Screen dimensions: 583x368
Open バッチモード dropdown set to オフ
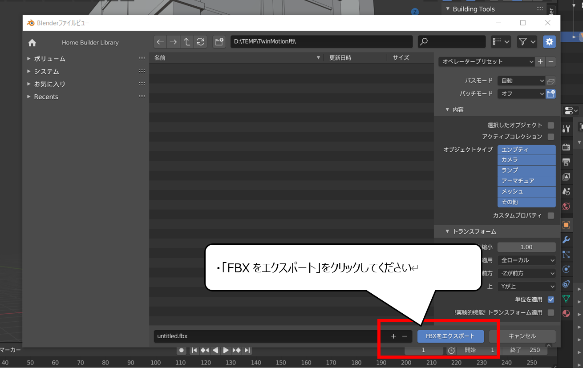coord(521,94)
